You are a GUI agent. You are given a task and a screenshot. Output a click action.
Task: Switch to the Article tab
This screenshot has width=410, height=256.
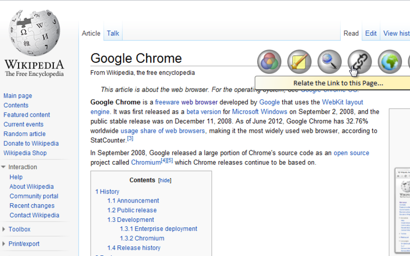click(91, 33)
